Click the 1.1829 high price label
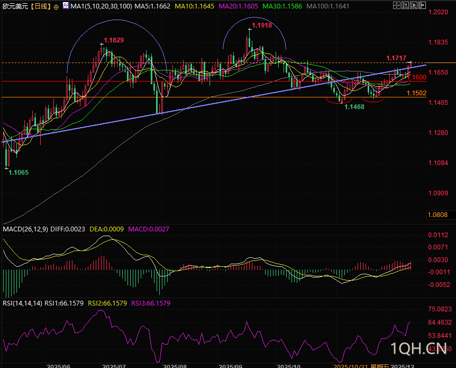The image size is (456, 368). (114, 40)
